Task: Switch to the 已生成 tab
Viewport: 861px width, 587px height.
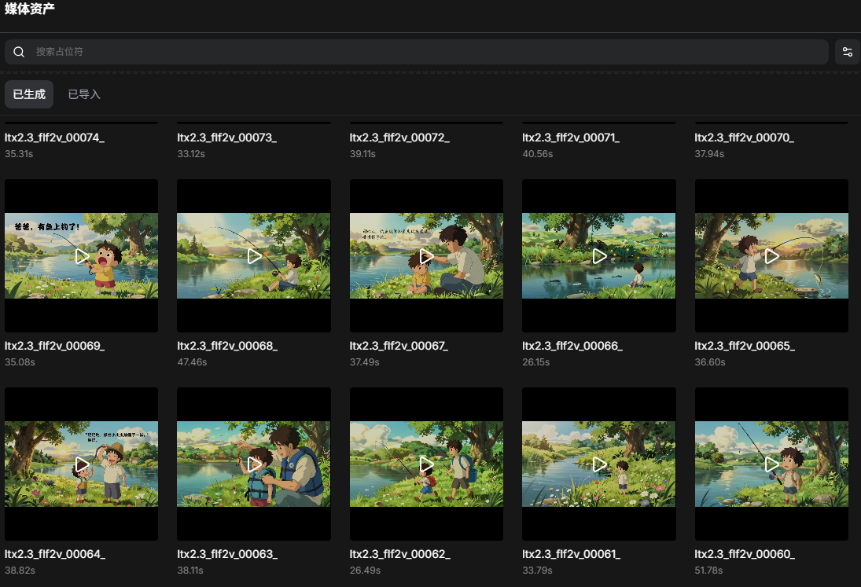Action: (x=29, y=94)
